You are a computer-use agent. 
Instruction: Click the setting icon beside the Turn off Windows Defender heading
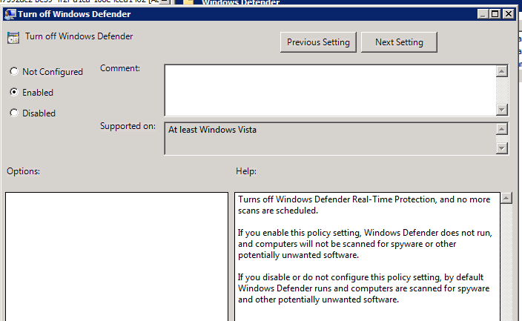[x=13, y=37]
